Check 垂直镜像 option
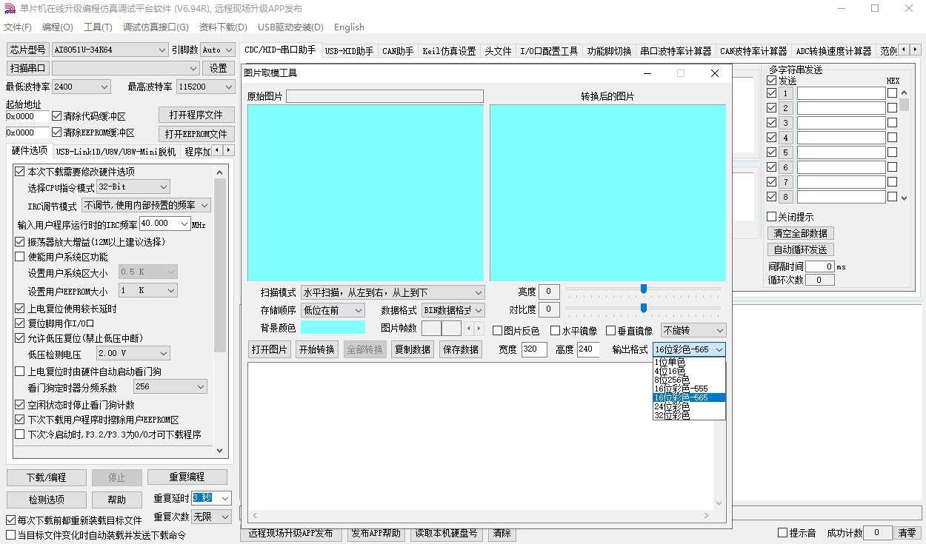Image resolution: width=926 pixels, height=544 pixels. click(x=611, y=331)
